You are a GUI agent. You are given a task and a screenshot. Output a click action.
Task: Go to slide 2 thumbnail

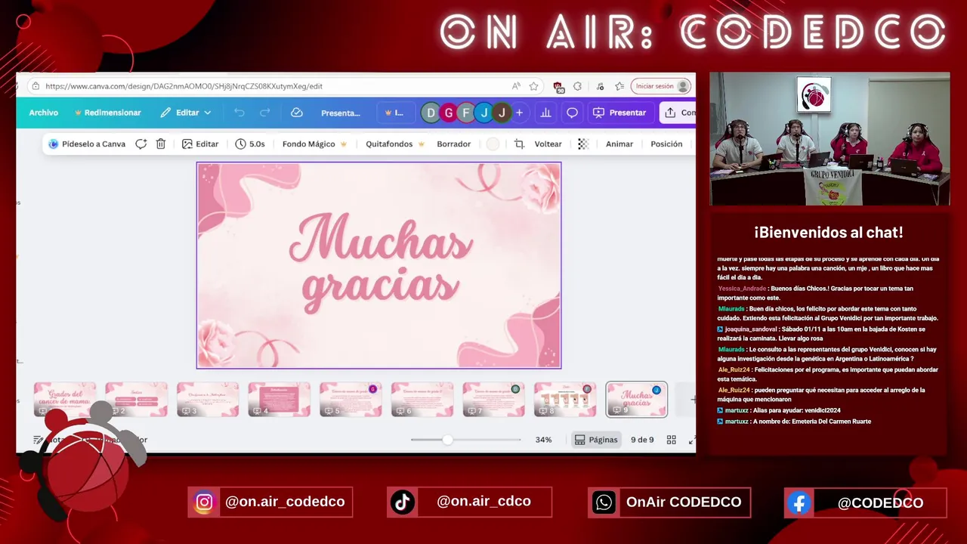point(136,399)
